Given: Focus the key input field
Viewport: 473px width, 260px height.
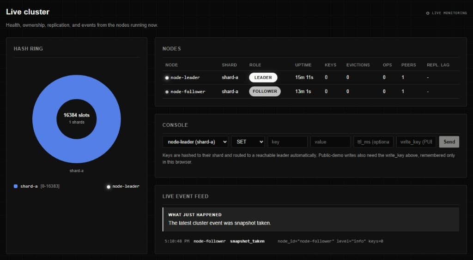Looking at the screenshot, I should pos(287,142).
